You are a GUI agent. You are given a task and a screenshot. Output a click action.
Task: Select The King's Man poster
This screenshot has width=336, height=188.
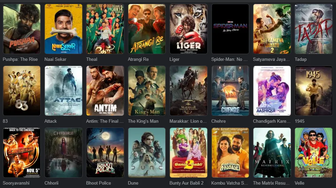click(x=147, y=91)
